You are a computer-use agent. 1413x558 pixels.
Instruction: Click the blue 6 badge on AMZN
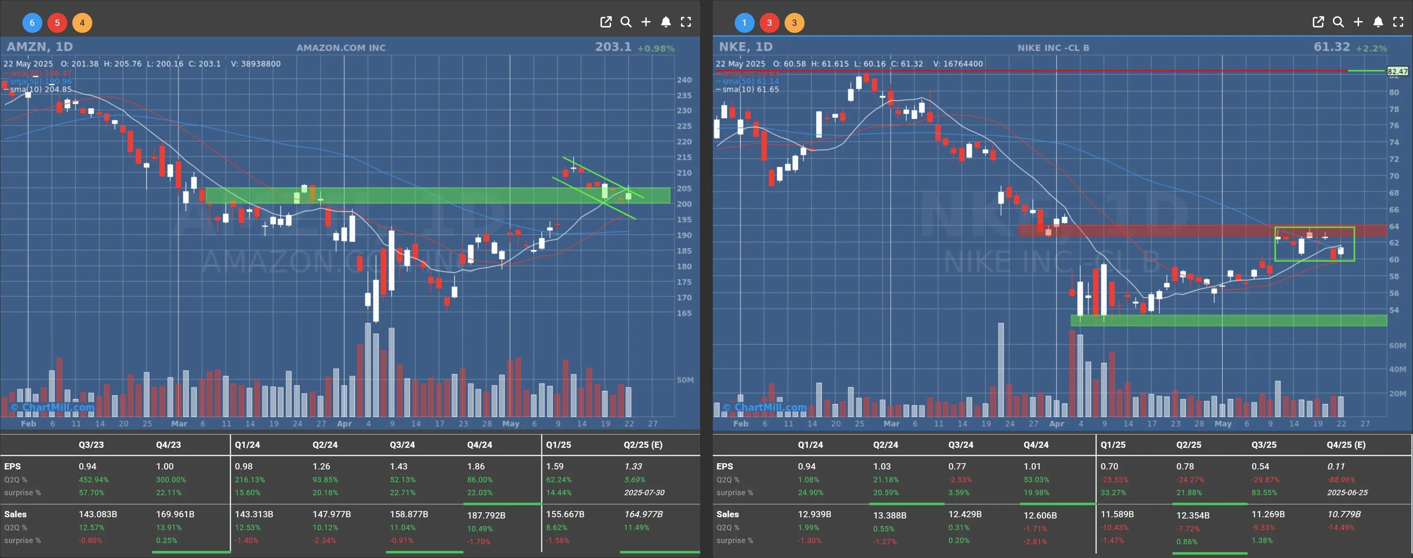(32, 22)
